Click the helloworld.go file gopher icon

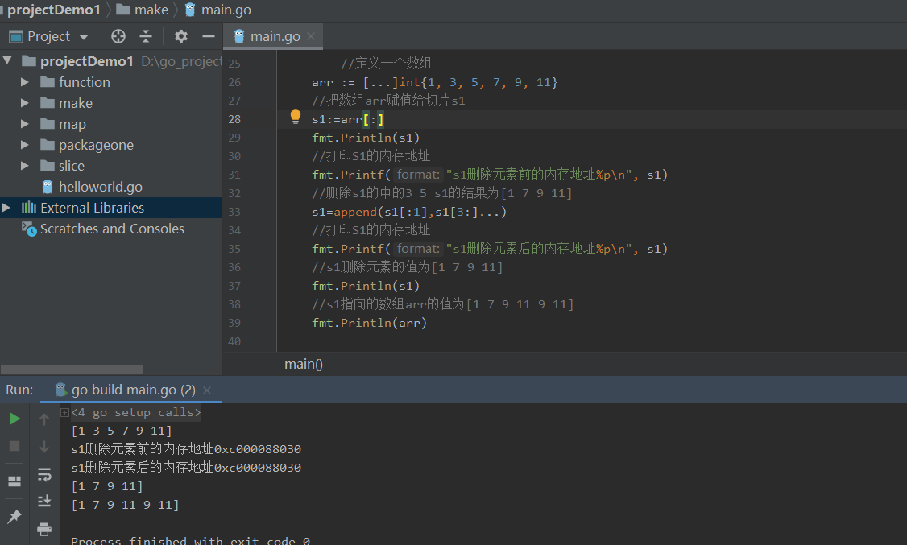(48, 187)
